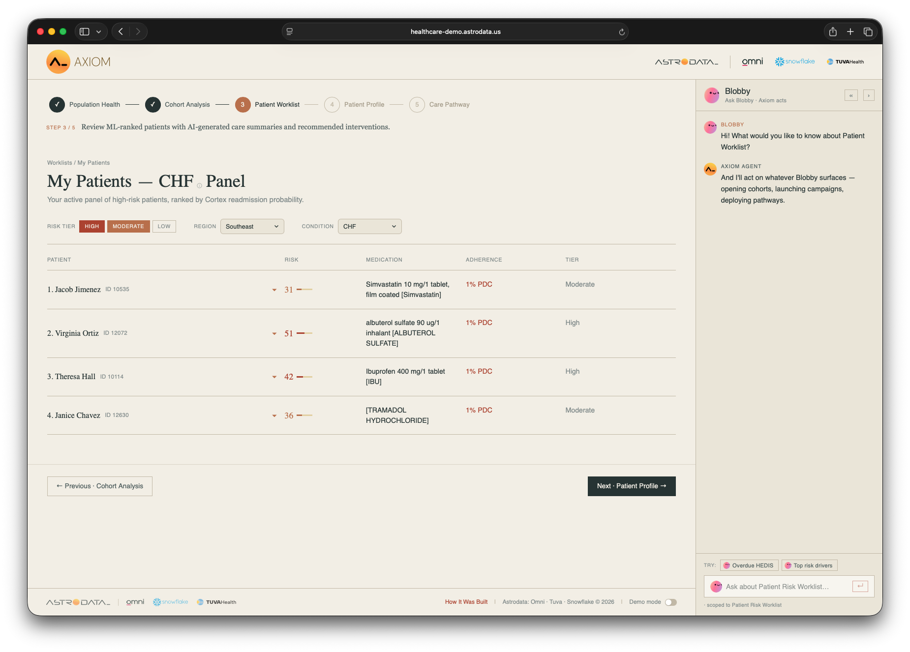The width and height of the screenshot is (910, 652).
Task: Open new tab with plus icon
Action: [850, 31]
